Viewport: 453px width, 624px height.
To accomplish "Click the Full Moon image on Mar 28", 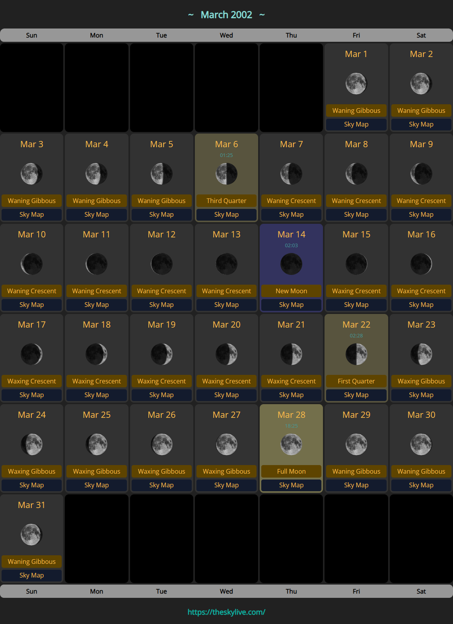I will pos(291,444).
